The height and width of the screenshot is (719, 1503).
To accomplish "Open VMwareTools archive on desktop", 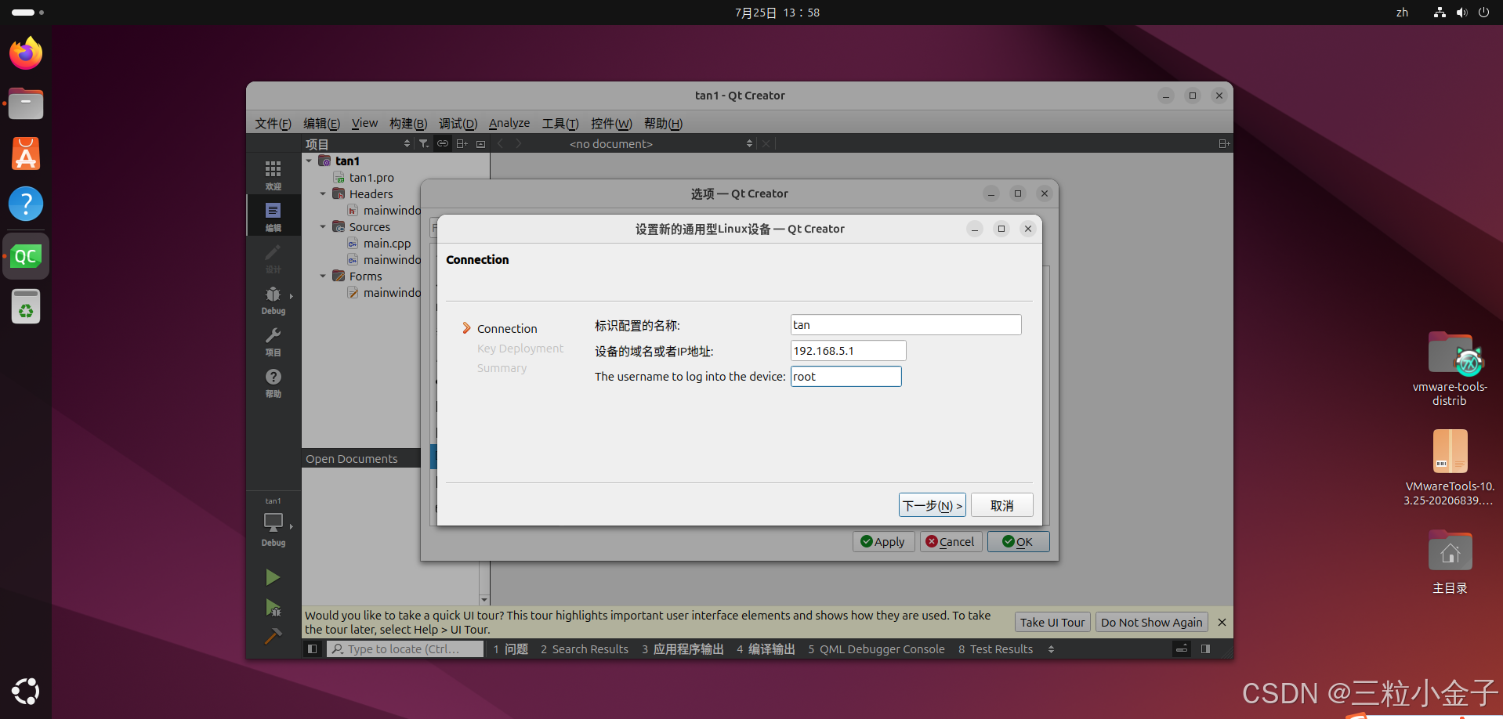I will pos(1450,468).
